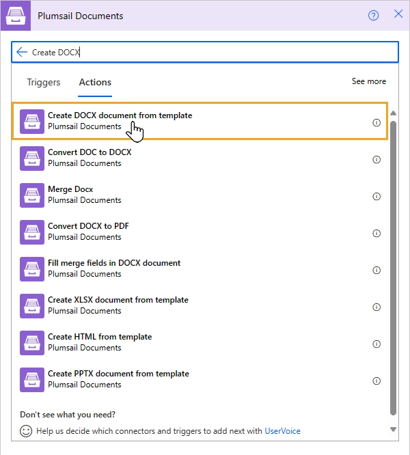Select Create DOCX document from template action
The width and height of the screenshot is (410, 455).
(200, 121)
